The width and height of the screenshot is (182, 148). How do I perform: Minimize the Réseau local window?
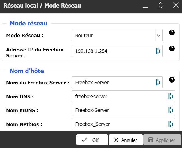click(x=145, y=7)
